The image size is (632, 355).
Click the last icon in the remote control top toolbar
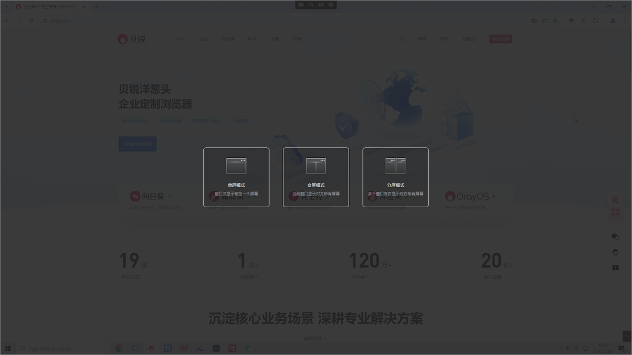(331, 5)
